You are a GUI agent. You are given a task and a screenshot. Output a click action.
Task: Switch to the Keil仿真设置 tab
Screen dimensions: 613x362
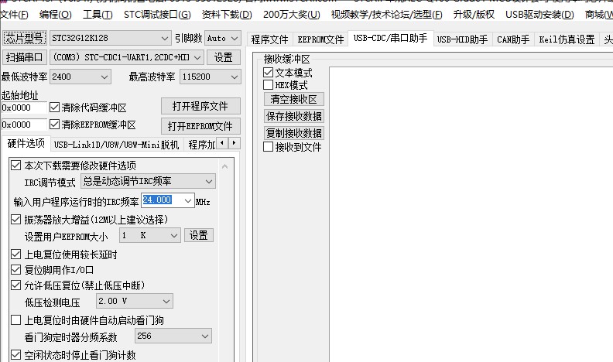pyautogui.click(x=567, y=39)
